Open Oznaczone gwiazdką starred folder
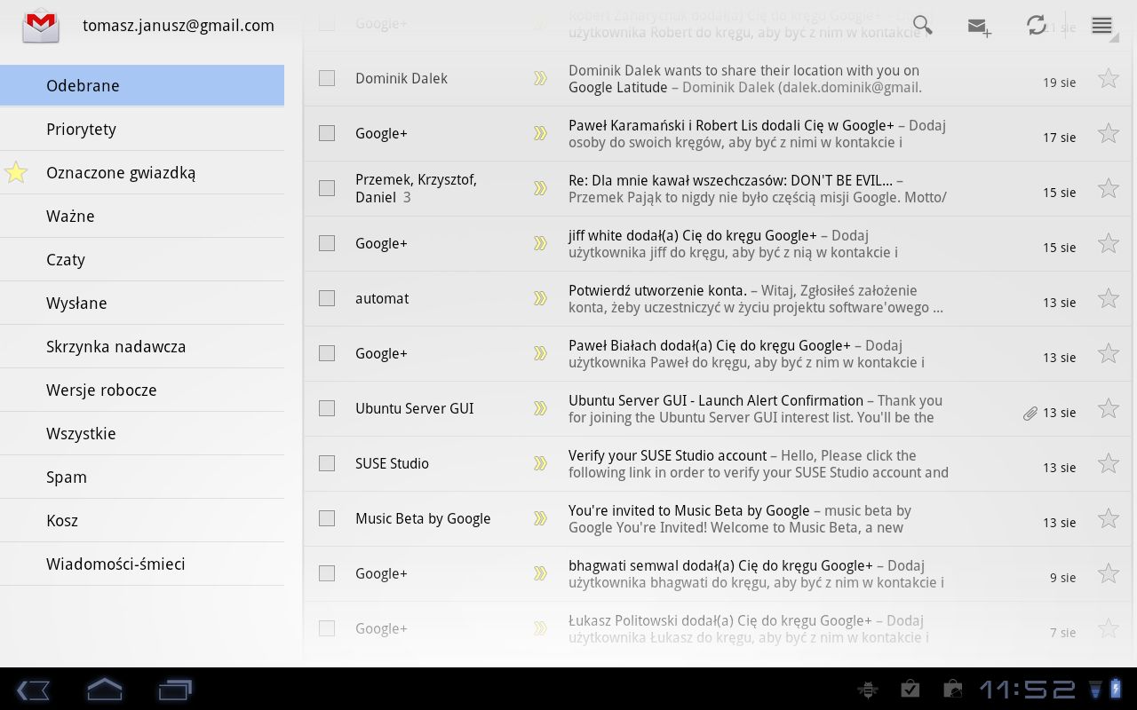 121,173
